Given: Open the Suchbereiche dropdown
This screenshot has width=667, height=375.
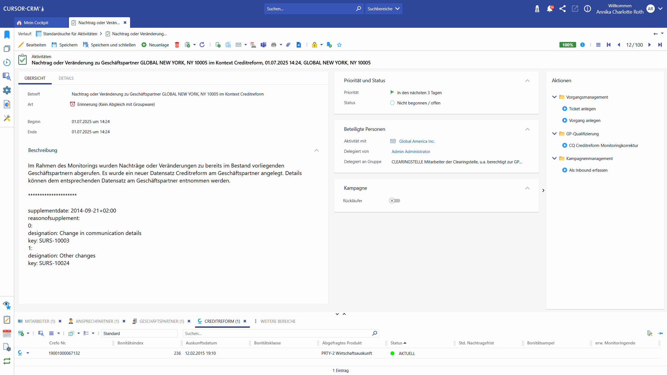Looking at the screenshot, I should [384, 9].
